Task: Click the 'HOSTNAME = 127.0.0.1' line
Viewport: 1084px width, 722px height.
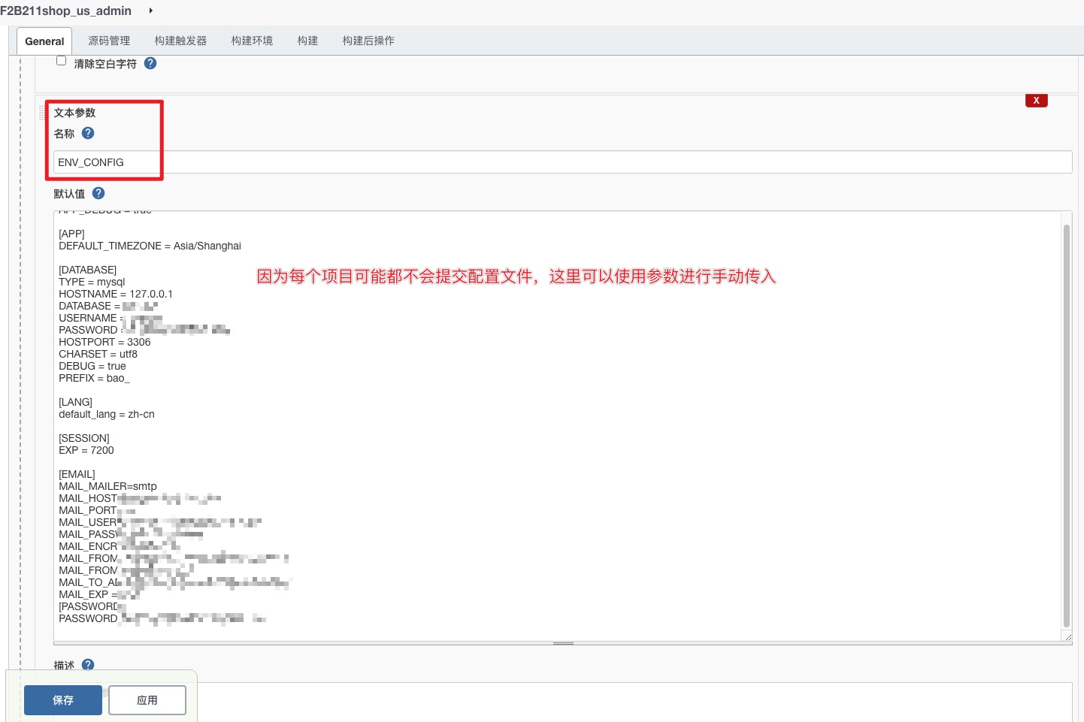Action: tap(116, 294)
